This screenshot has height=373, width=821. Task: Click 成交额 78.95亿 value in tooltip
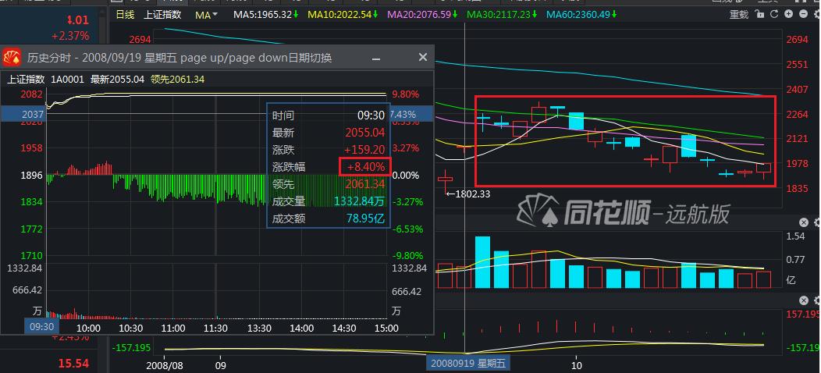point(365,218)
